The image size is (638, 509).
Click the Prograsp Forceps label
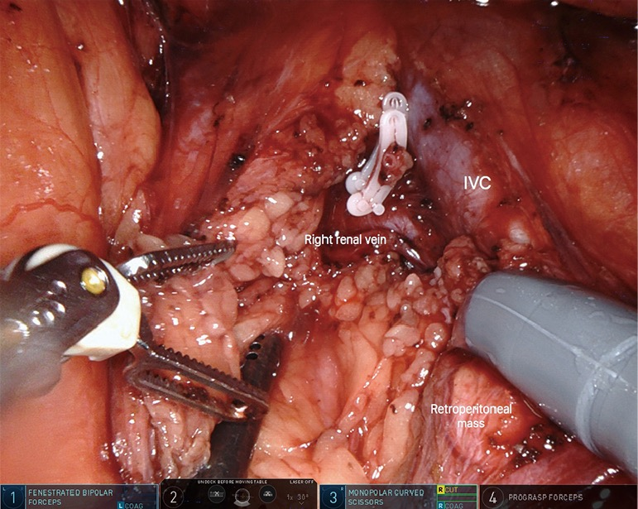pos(545,497)
